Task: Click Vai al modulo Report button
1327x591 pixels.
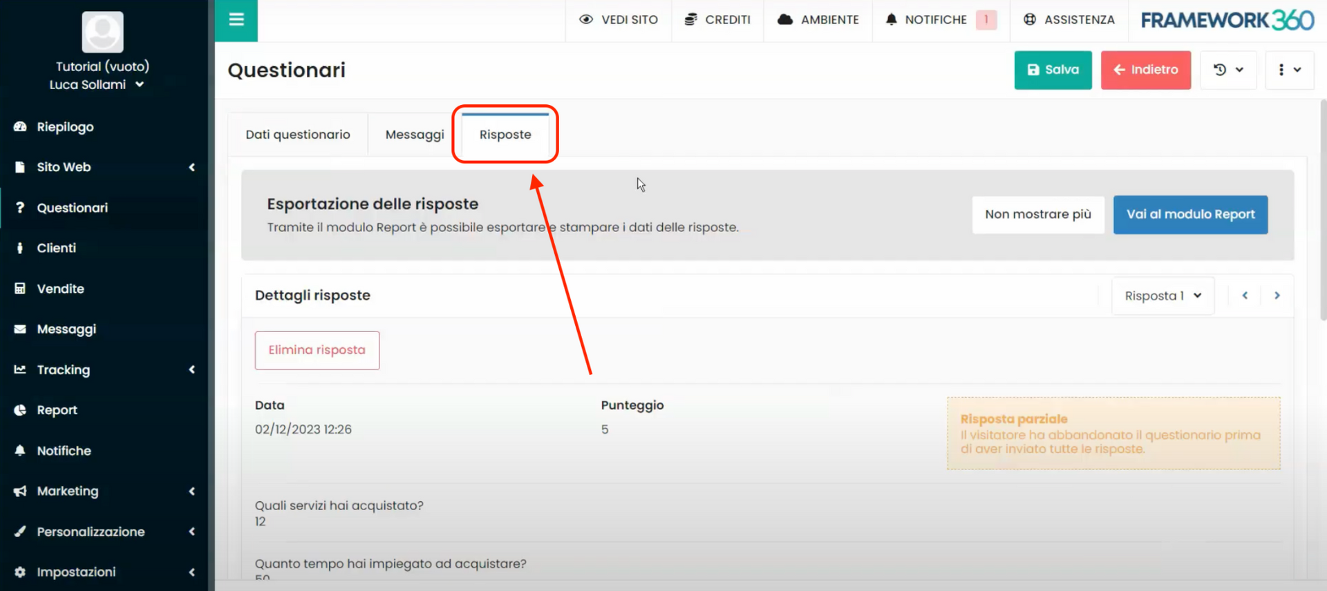Action: 1190,215
